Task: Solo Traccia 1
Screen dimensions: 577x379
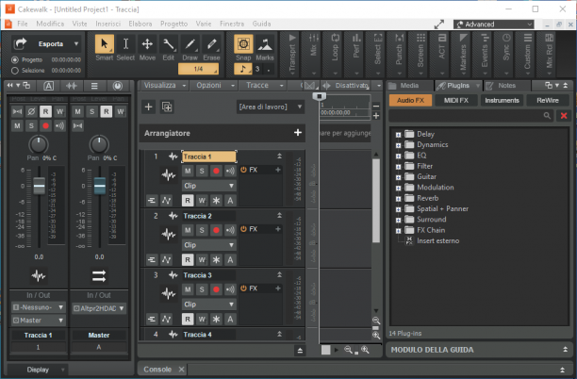Action: coord(202,171)
